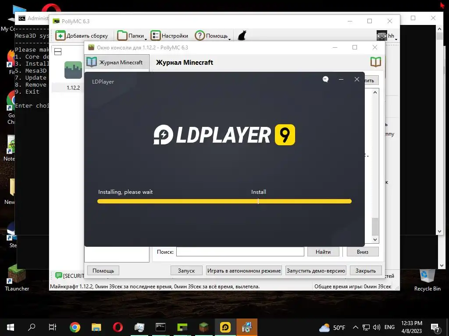Viewport: 449px width, 336px height.
Task: Click the Найти button
Action: (323, 252)
